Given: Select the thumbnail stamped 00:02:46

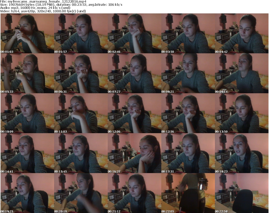Looking at the screenshot, I should click(x=134, y=33).
